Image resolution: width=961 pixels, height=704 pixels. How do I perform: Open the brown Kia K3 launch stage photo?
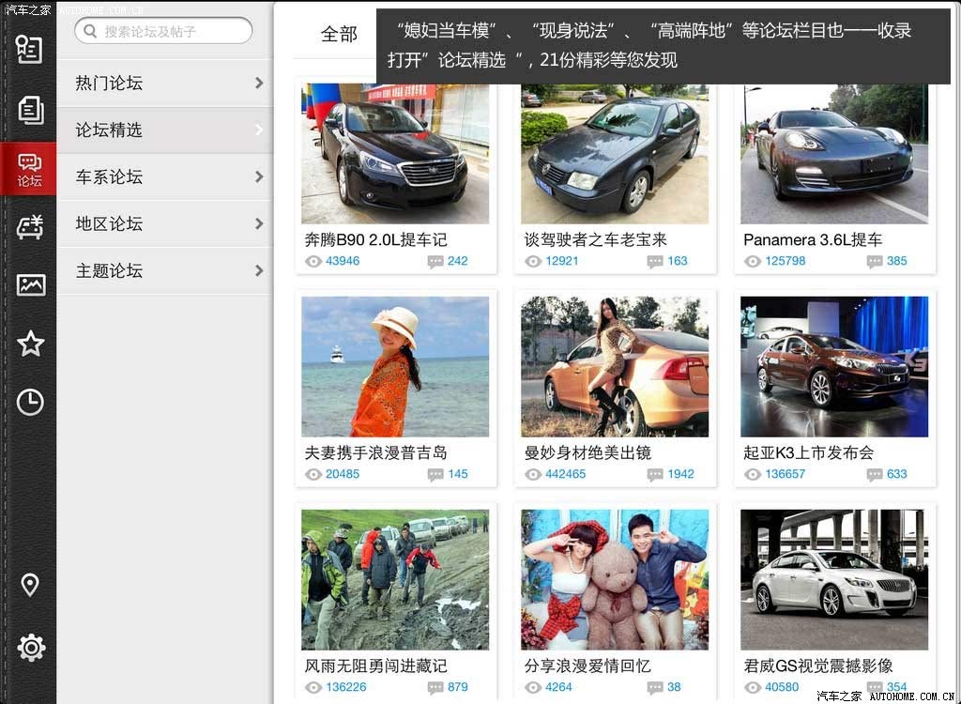(x=834, y=367)
